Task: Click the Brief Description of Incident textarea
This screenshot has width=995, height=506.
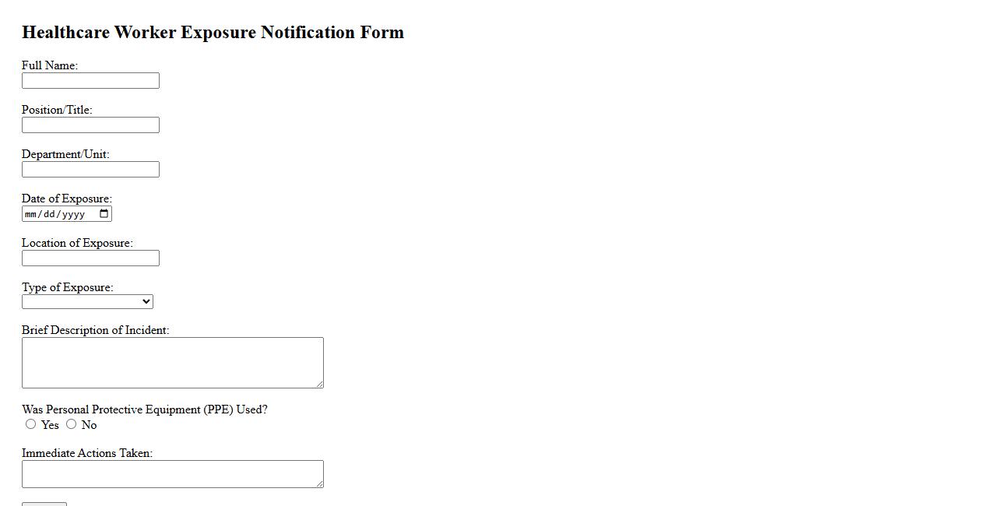Action: click(x=172, y=362)
